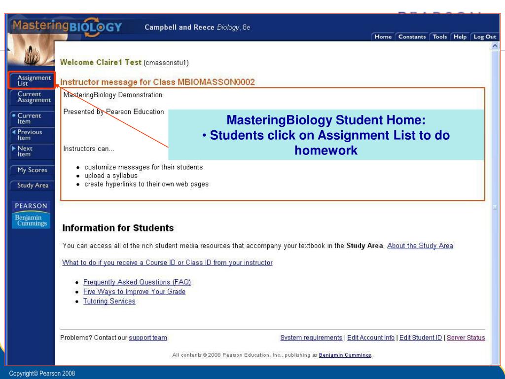
Task: Go to the Next Item
Action: click(32, 152)
